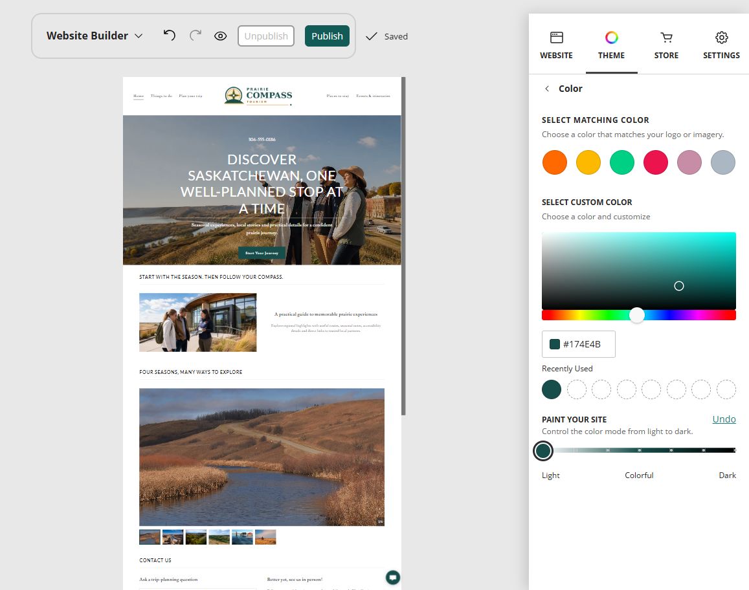
Task: Click the Prairie Compass logo in preview
Action: (x=258, y=96)
